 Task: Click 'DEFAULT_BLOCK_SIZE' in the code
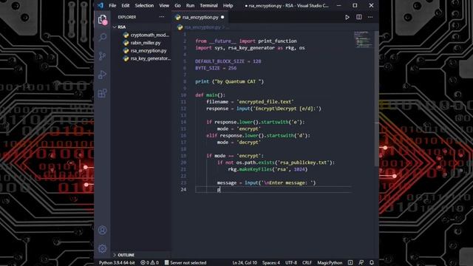tap(220, 61)
